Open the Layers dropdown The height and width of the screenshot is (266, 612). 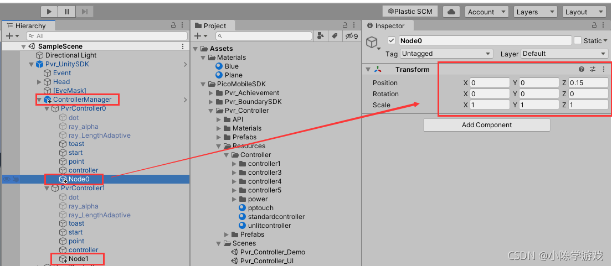pyautogui.click(x=535, y=12)
